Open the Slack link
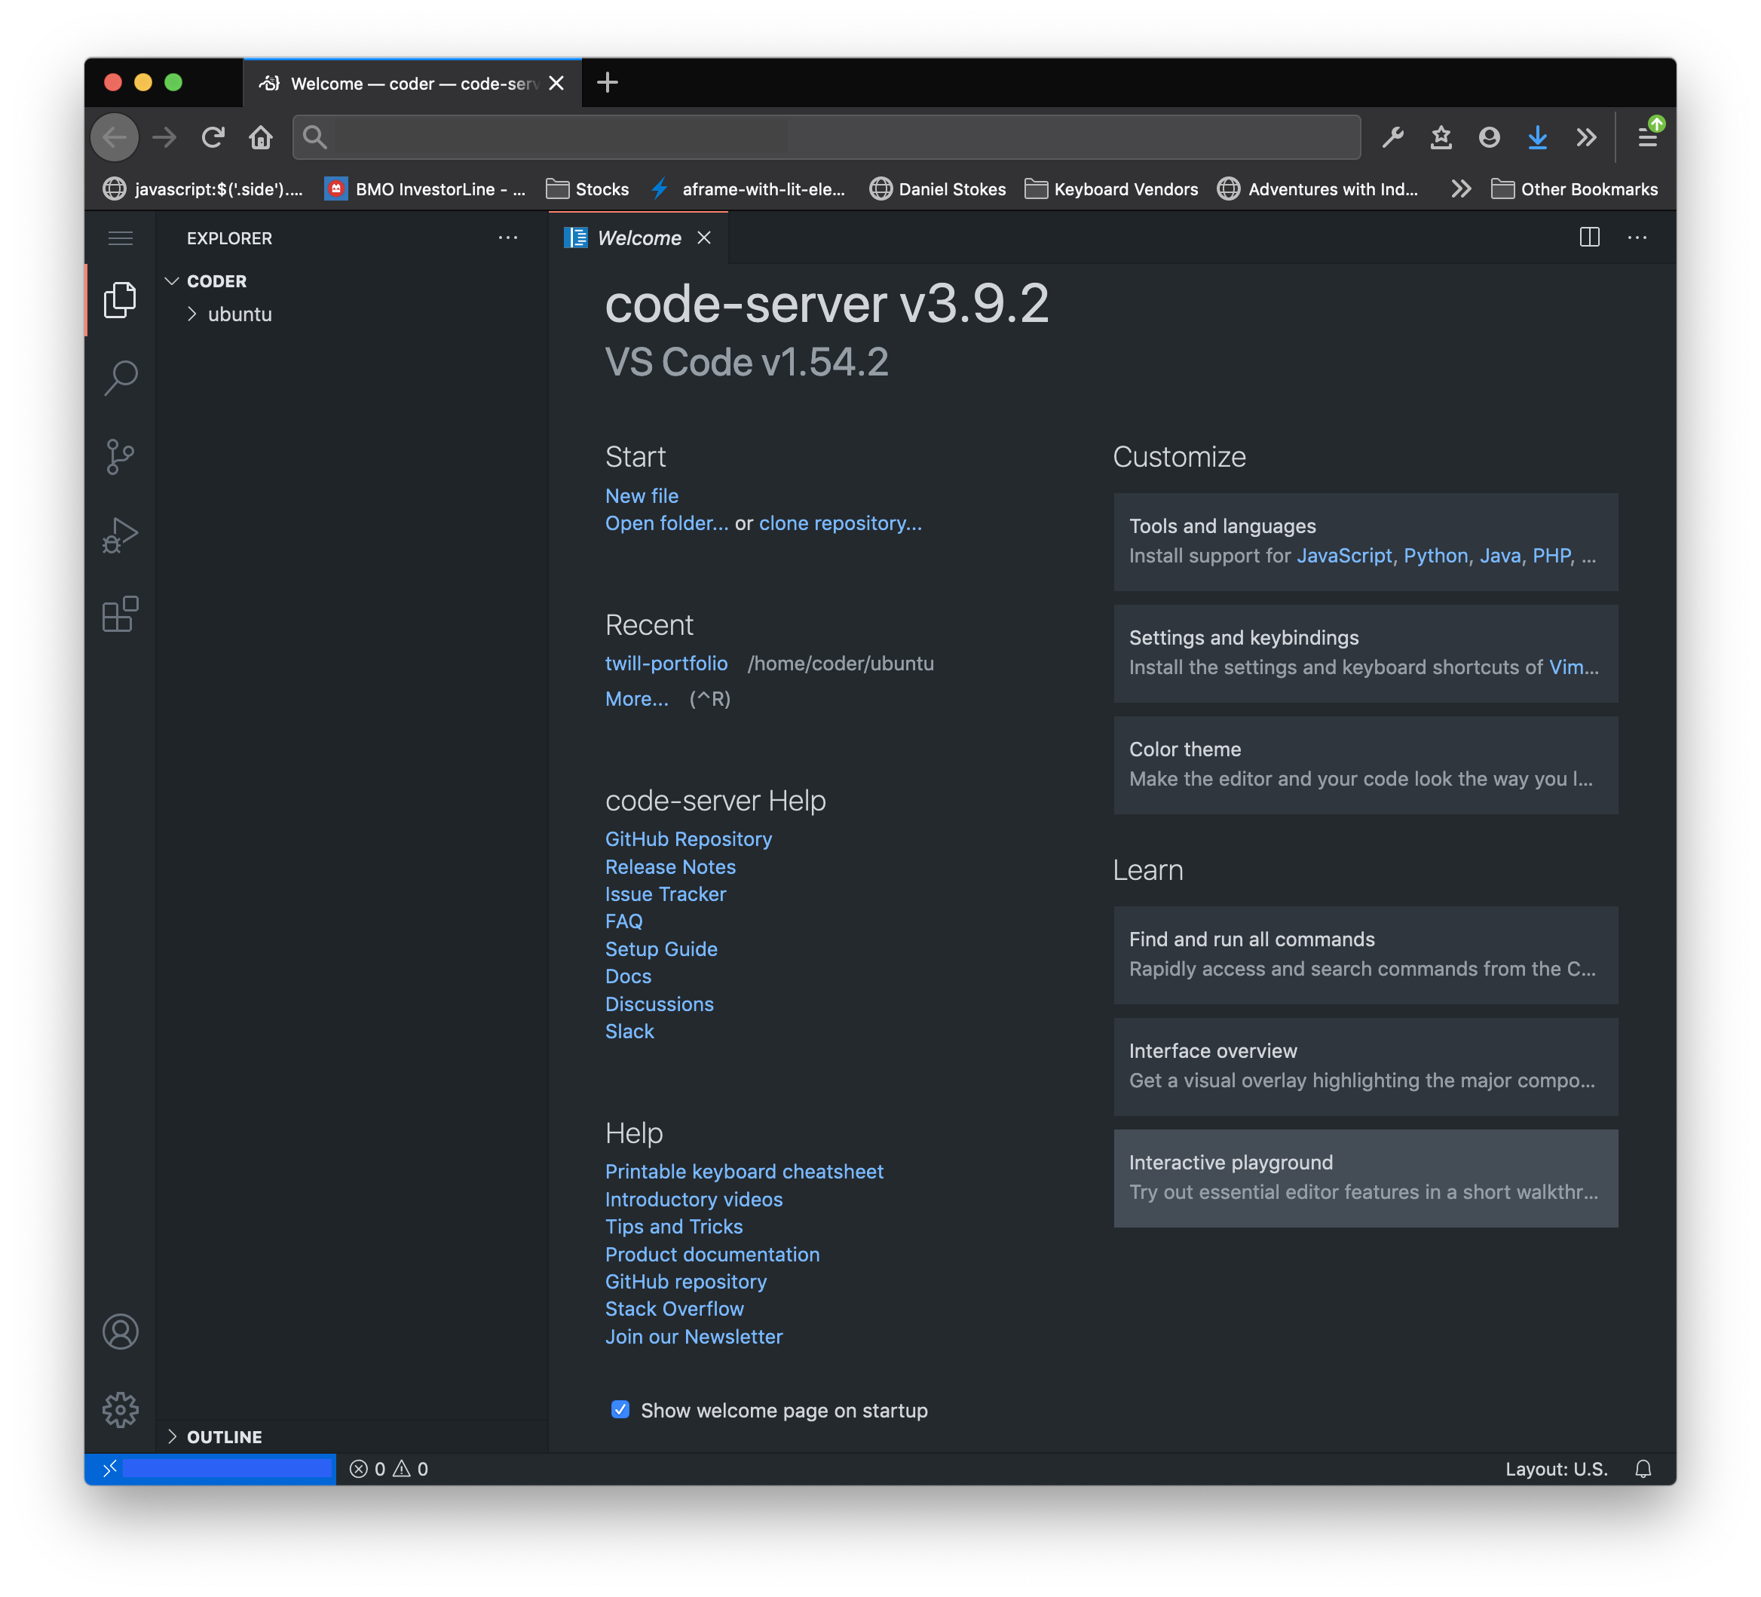Image resolution: width=1761 pixels, height=1597 pixels. point(629,1031)
